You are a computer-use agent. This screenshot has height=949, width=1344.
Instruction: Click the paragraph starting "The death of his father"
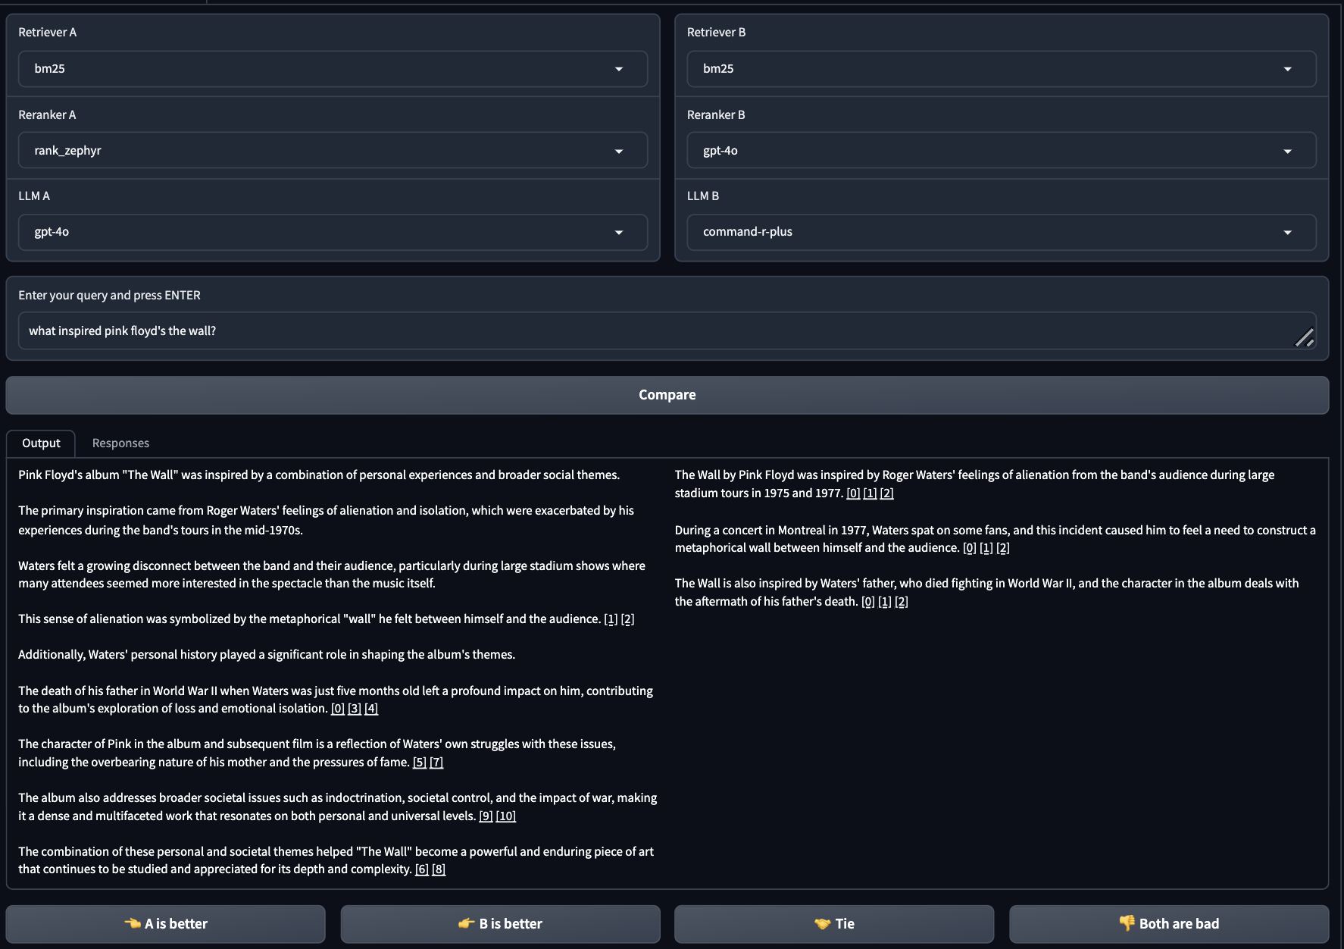point(336,700)
